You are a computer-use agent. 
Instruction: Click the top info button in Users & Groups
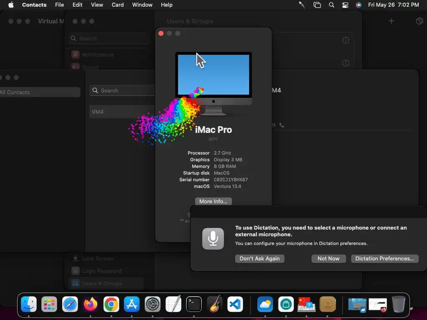pos(346,40)
